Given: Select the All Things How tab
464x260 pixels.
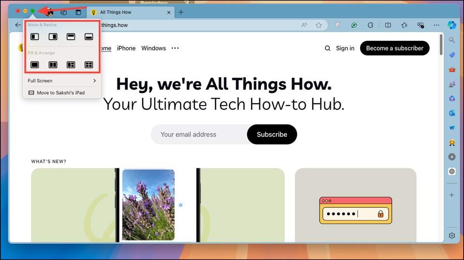Looking at the screenshot, I should coord(130,12).
